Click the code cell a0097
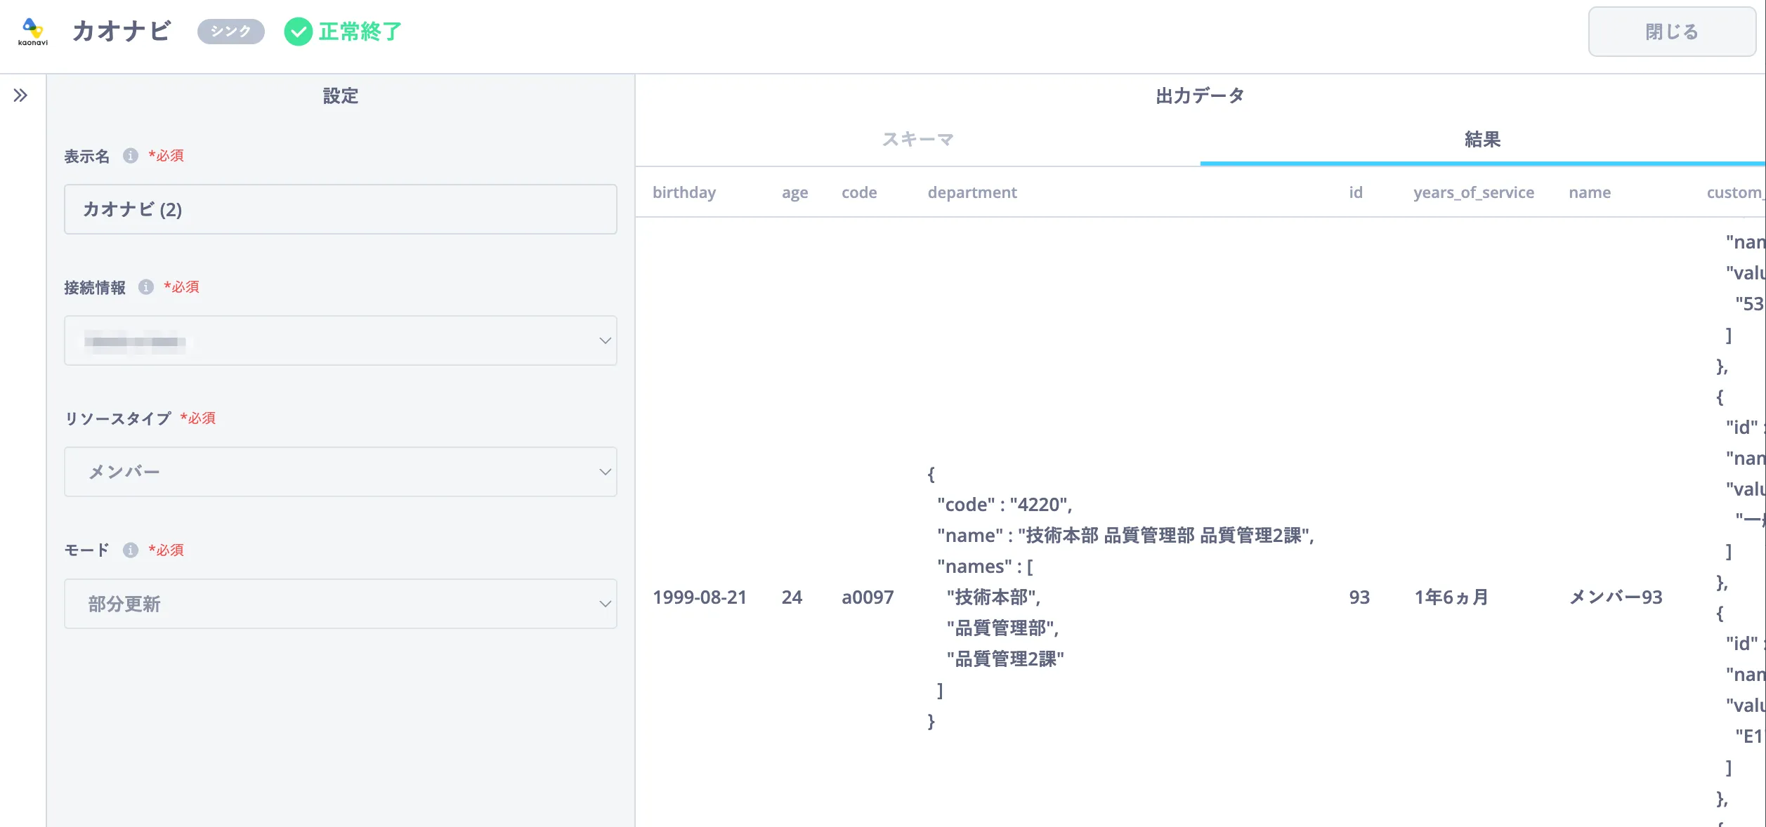Viewport: 1766px width, 827px height. [x=868, y=597]
